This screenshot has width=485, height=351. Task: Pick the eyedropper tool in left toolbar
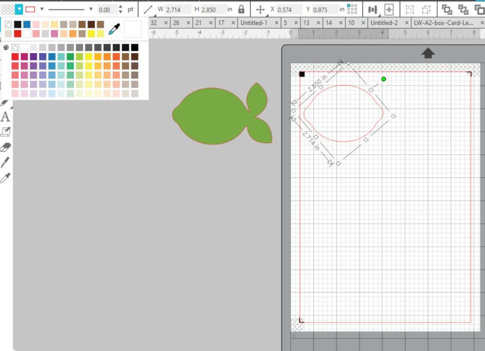click(5, 178)
